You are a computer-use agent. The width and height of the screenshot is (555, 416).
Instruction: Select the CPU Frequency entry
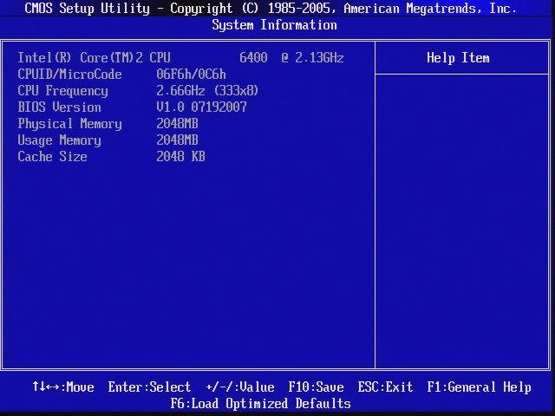63,91
